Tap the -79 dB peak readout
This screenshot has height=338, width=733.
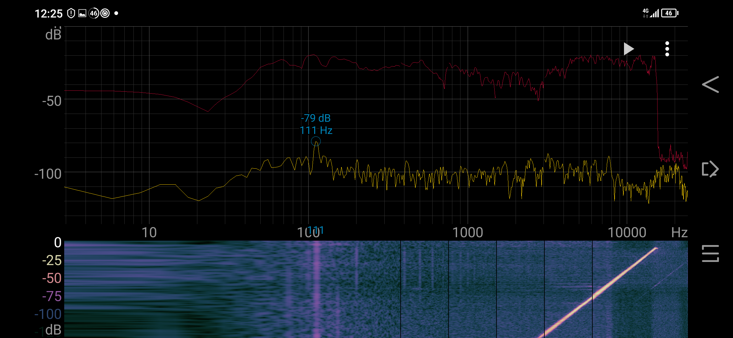[316, 118]
